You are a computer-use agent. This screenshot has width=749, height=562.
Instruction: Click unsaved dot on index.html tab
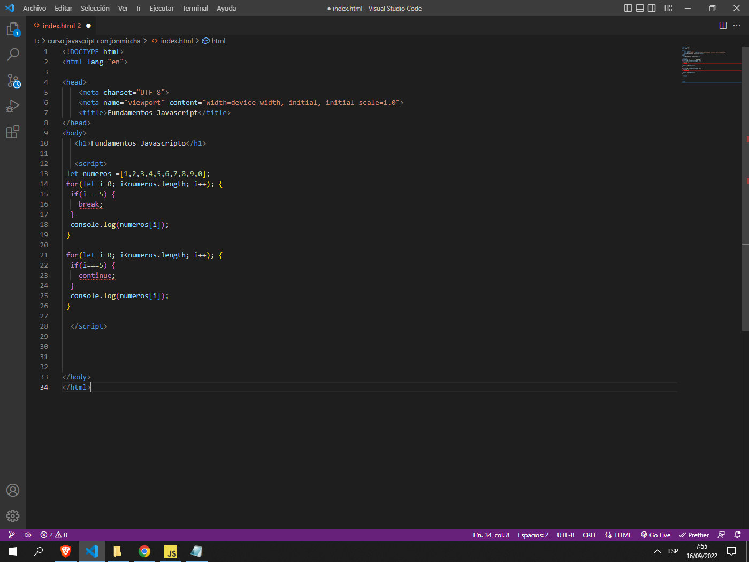click(x=89, y=26)
